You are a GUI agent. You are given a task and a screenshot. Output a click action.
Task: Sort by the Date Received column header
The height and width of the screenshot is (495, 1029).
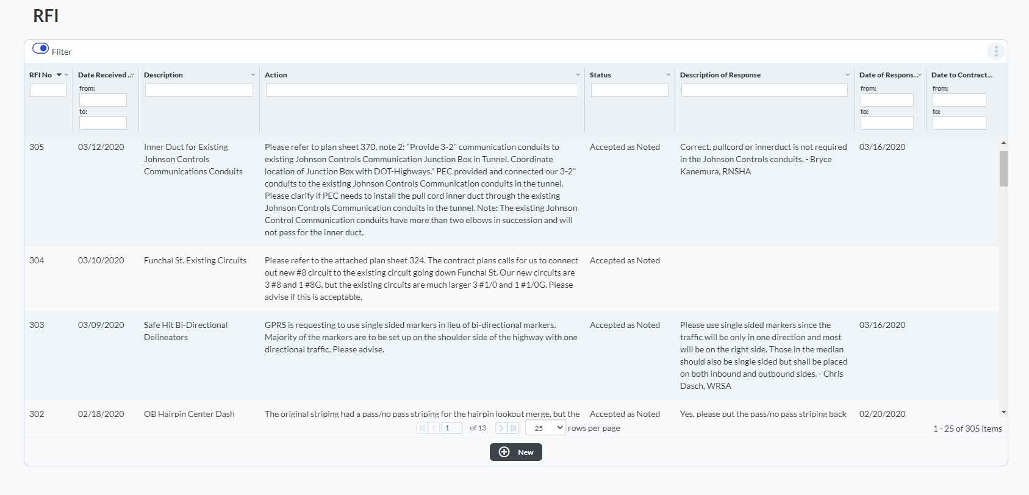[102, 75]
